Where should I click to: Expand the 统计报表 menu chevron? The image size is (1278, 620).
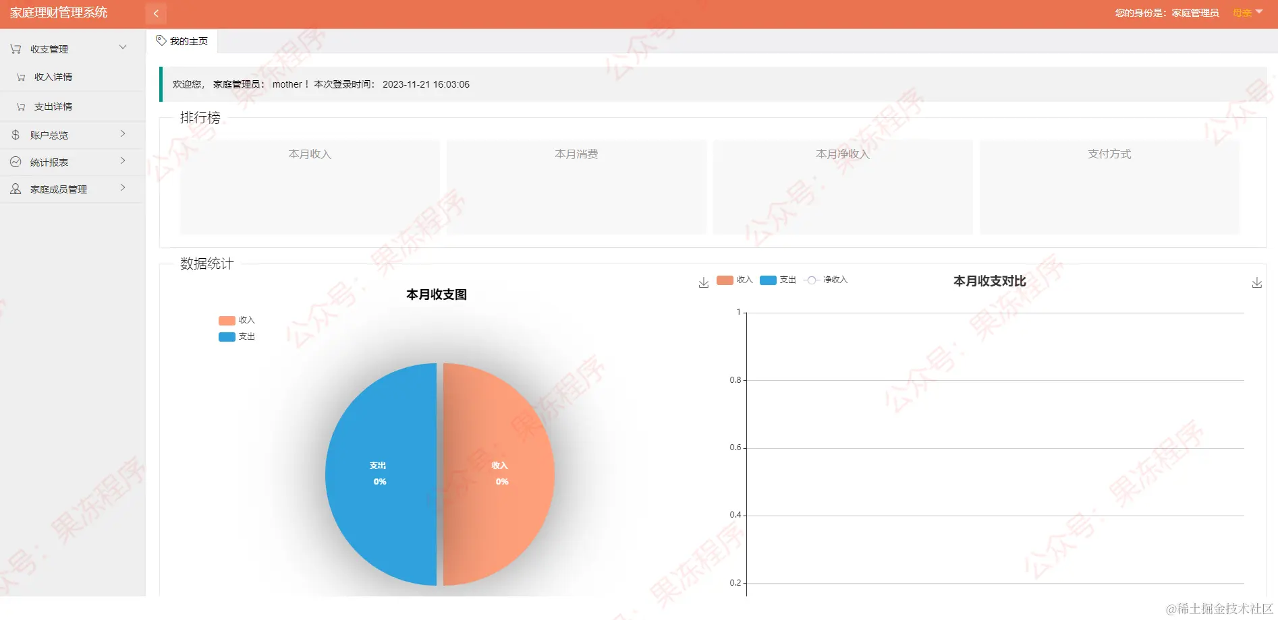123,160
